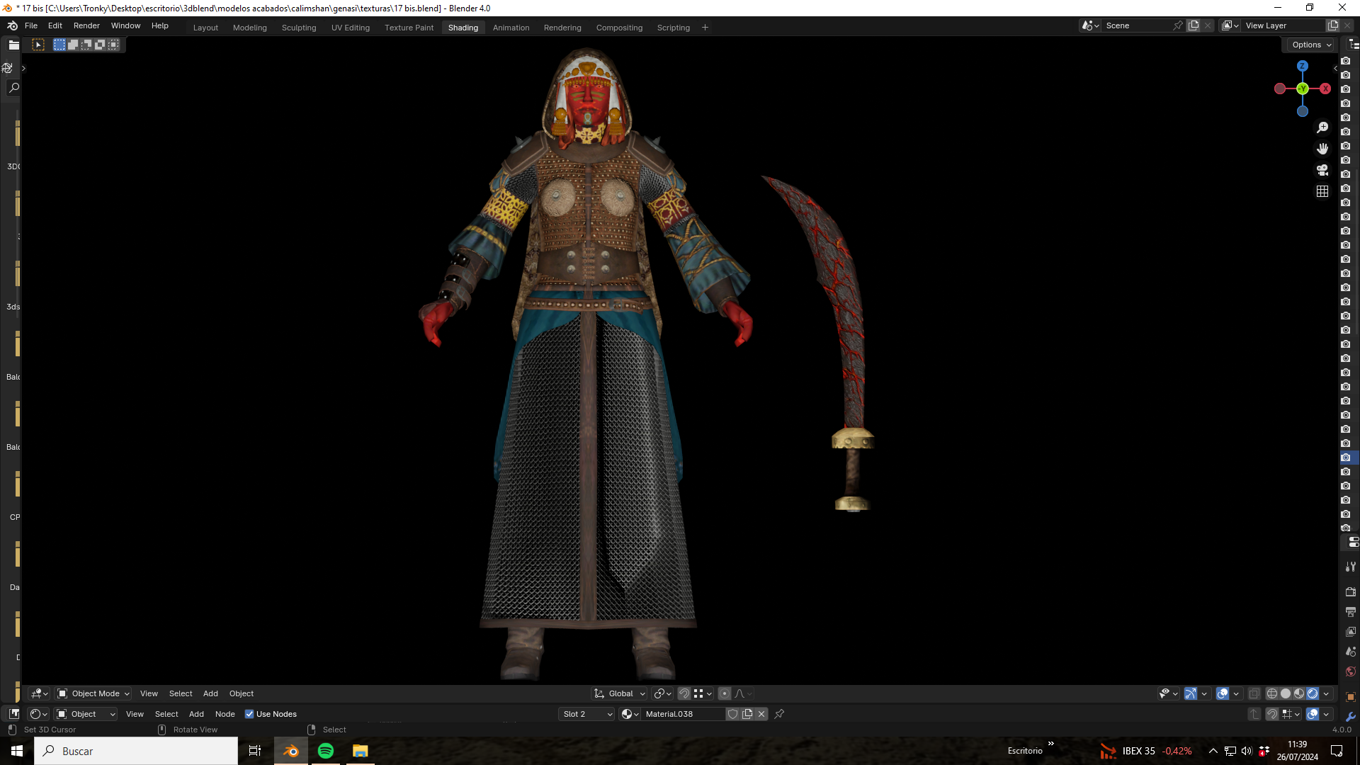Screen dimensions: 1360x765
Task: Open the Global transform orientation dropdown
Action: click(620, 694)
